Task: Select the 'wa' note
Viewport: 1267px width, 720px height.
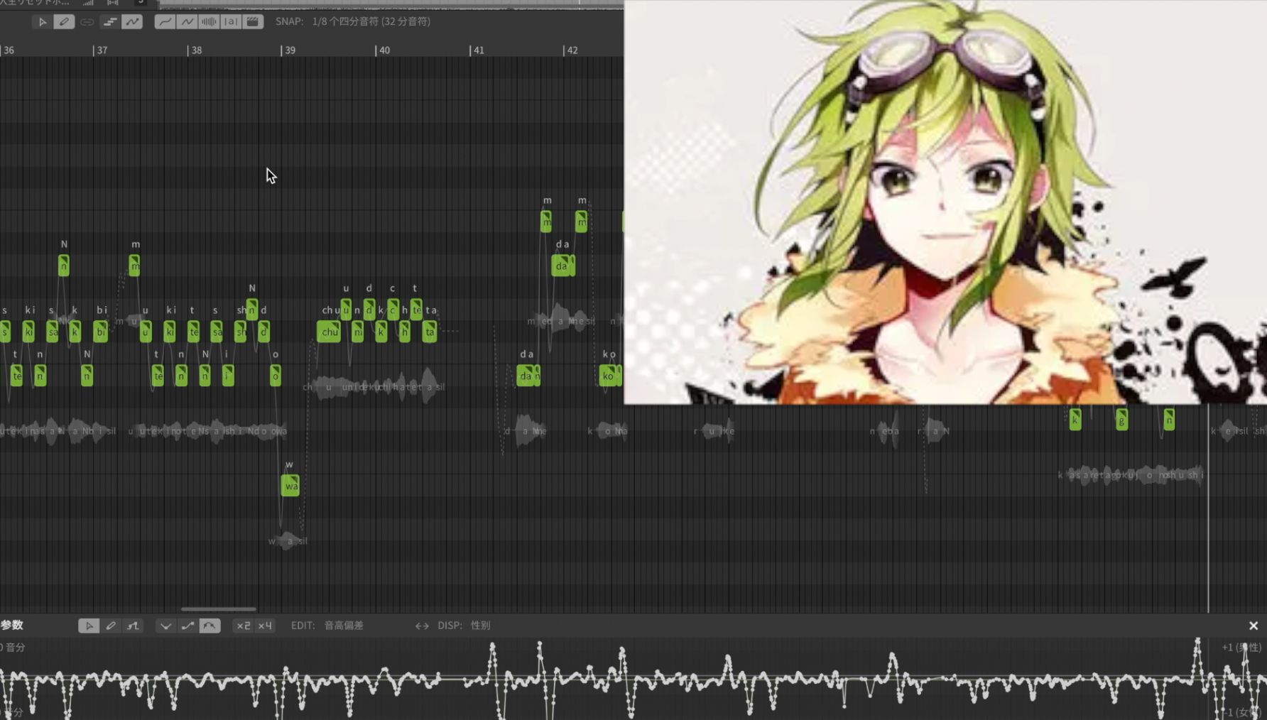Action: click(x=290, y=486)
